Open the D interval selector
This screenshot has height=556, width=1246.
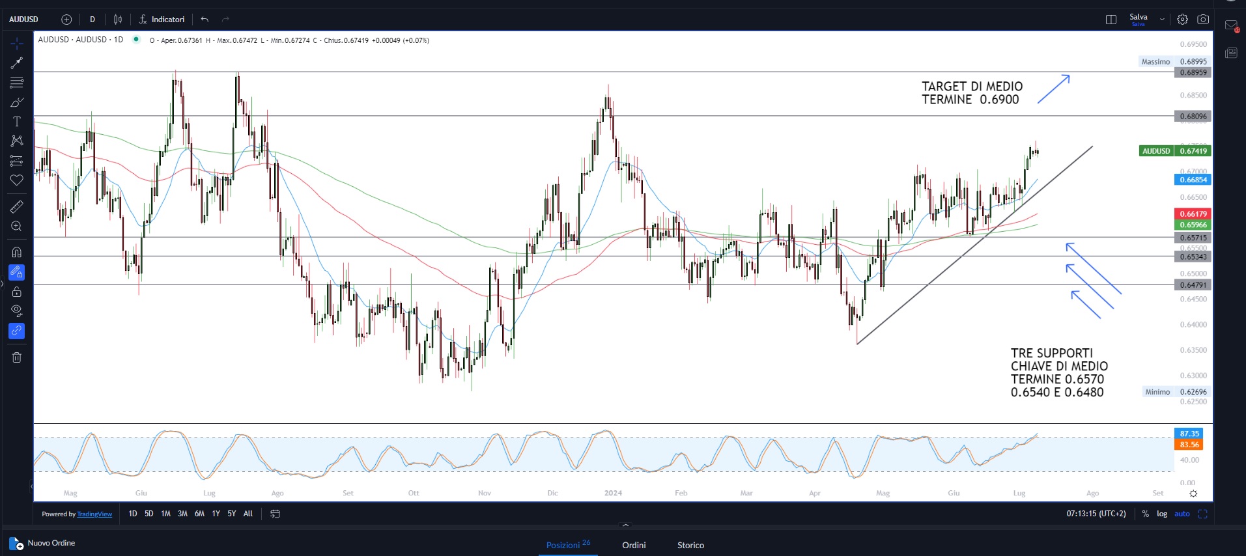[92, 20]
